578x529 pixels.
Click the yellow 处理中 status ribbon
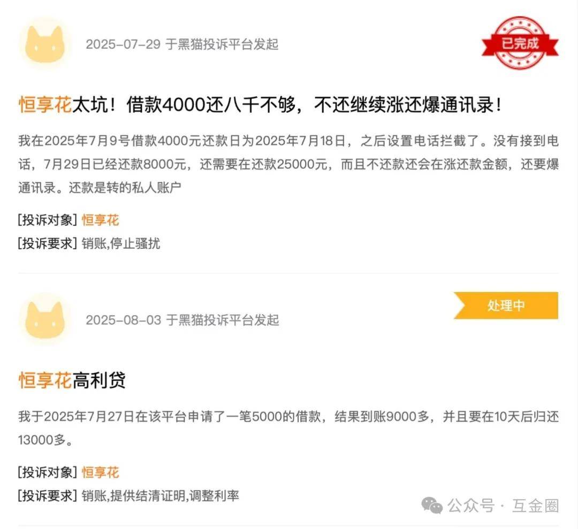tap(506, 305)
